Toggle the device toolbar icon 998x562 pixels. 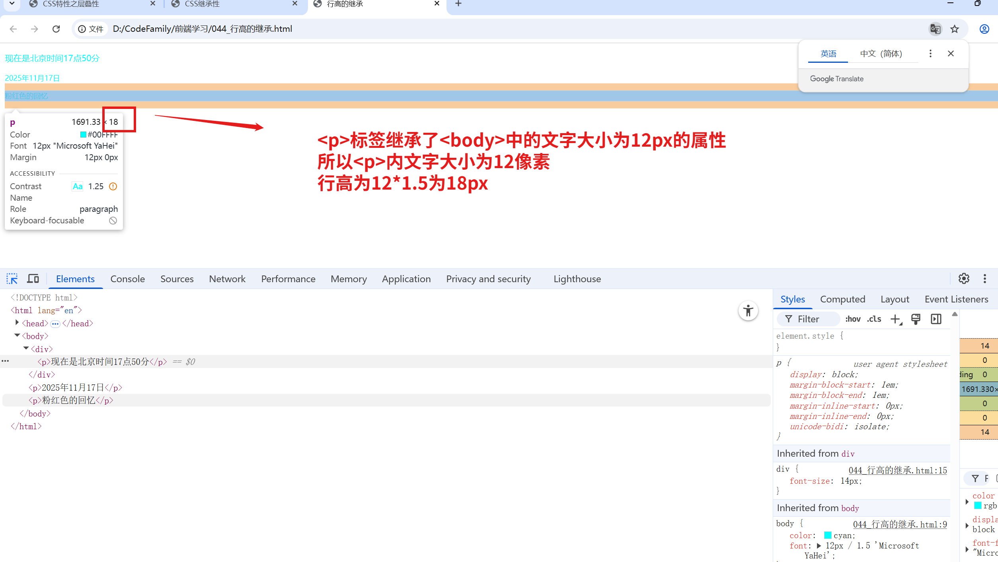[33, 279]
